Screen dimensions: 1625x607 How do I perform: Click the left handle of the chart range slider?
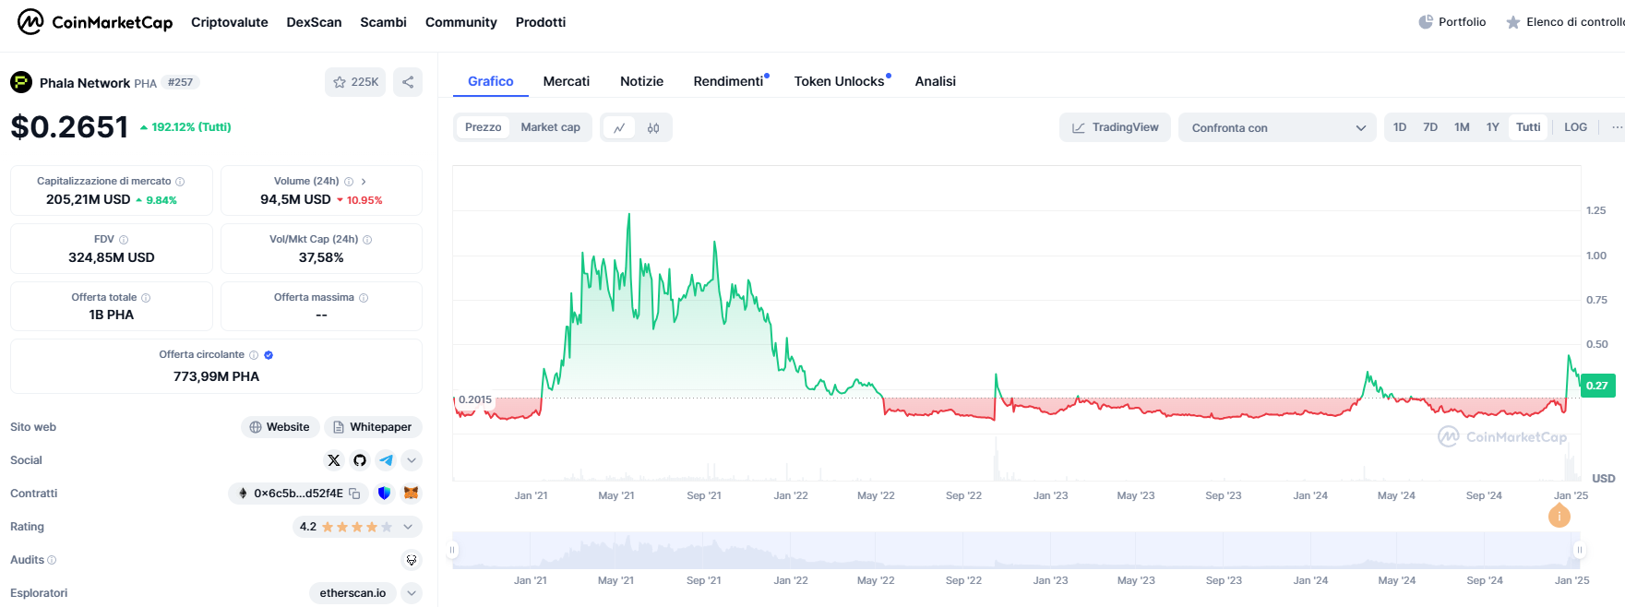[452, 550]
